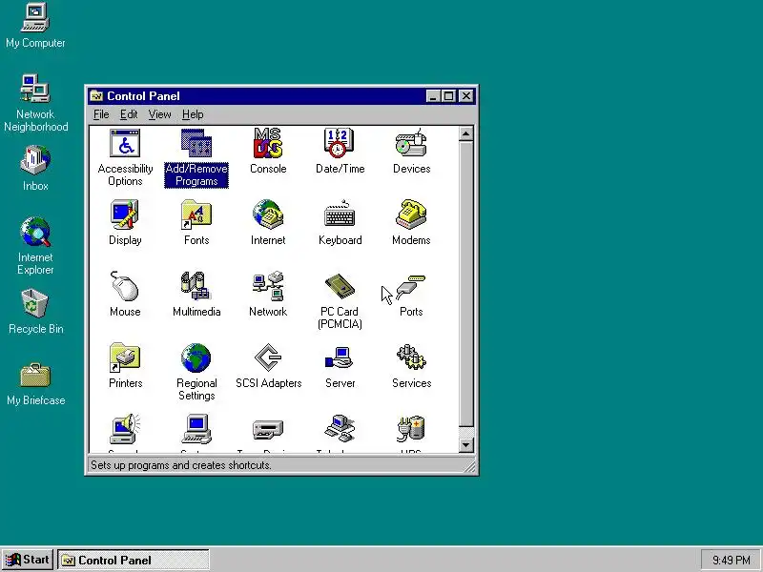Select the Display icon

coord(125,214)
